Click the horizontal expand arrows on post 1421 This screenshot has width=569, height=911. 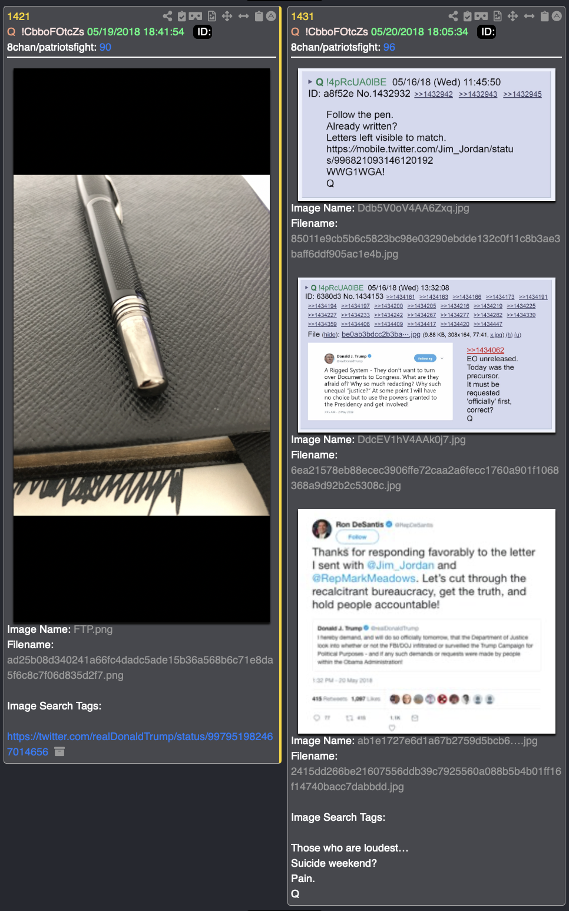[243, 16]
